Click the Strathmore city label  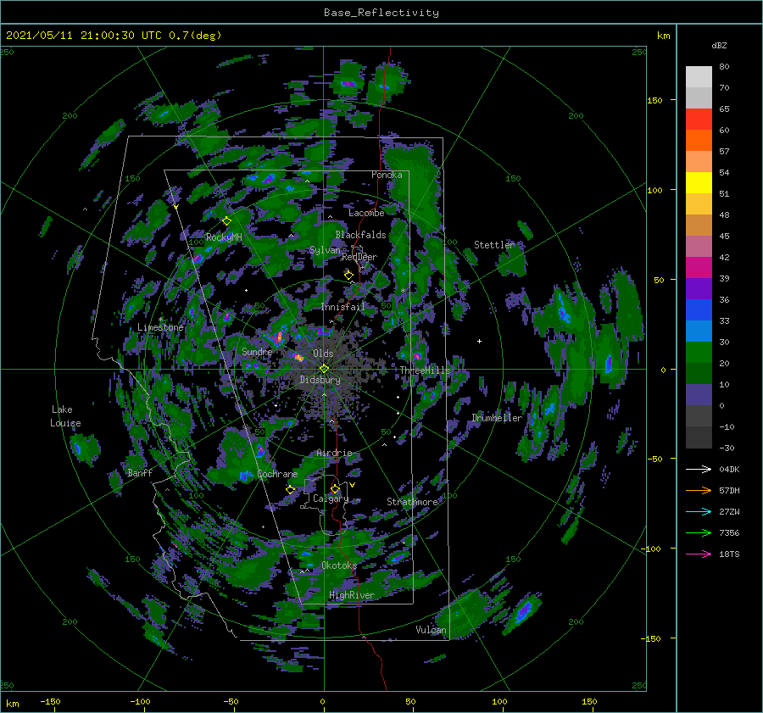[412, 501]
